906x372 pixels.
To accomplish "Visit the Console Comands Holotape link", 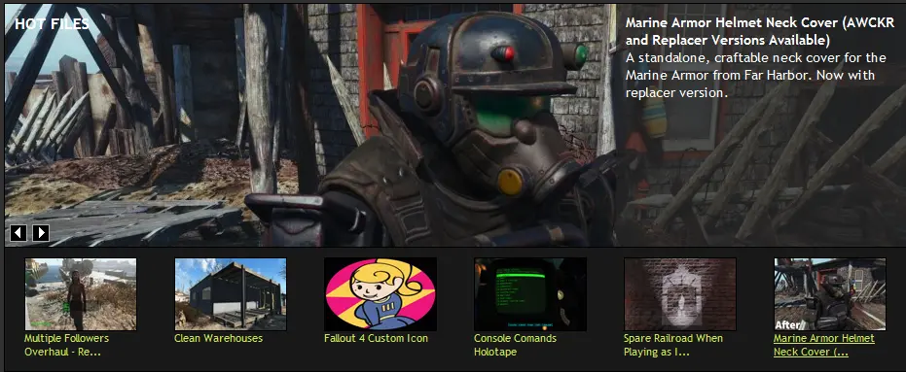I will click(516, 345).
